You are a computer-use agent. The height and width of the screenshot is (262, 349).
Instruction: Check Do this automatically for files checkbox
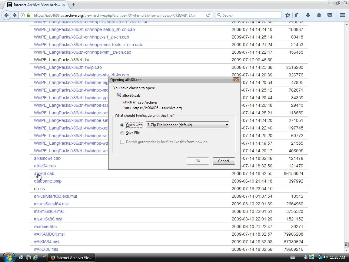point(122,142)
